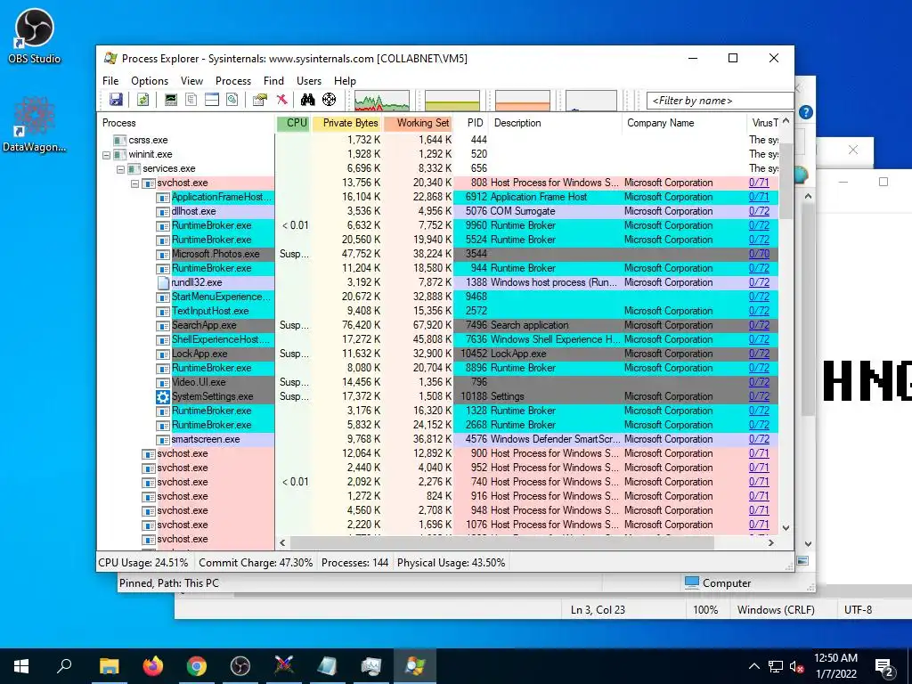Select the LockApp.exe process row

point(437,354)
